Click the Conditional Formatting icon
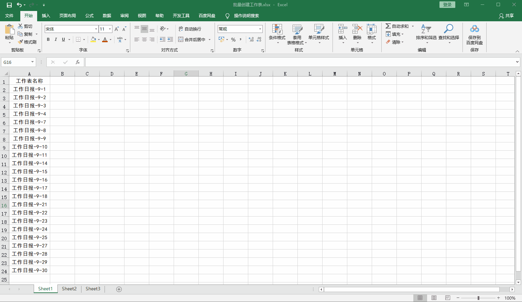This screenshot has width=522, height=302. [277, 30]
